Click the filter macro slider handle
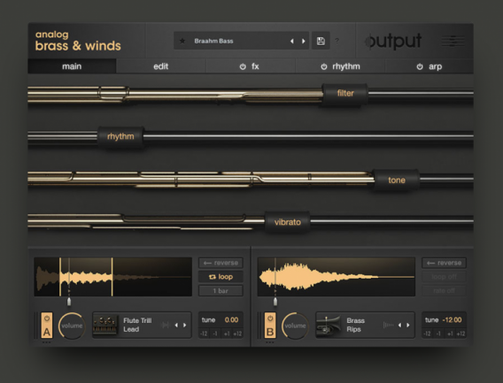Viewport: 503px width, 383px height. tap(345, 94)
